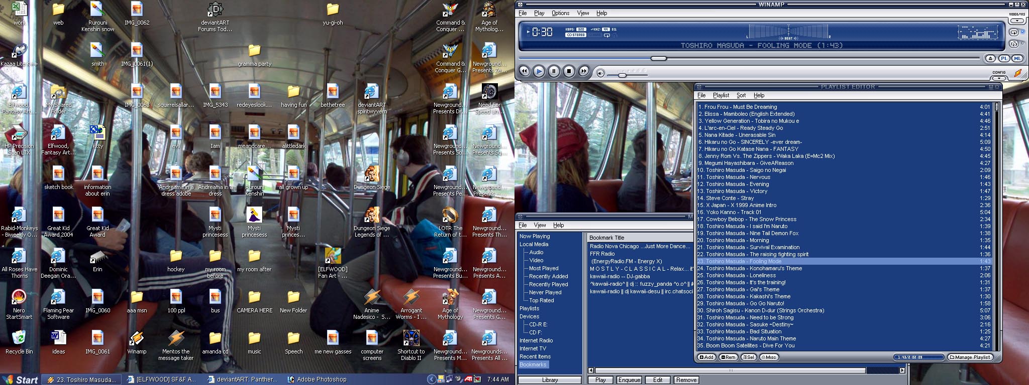
Task: Open the Recycle Bin desktop icon
Action: (x=19, y=343)
